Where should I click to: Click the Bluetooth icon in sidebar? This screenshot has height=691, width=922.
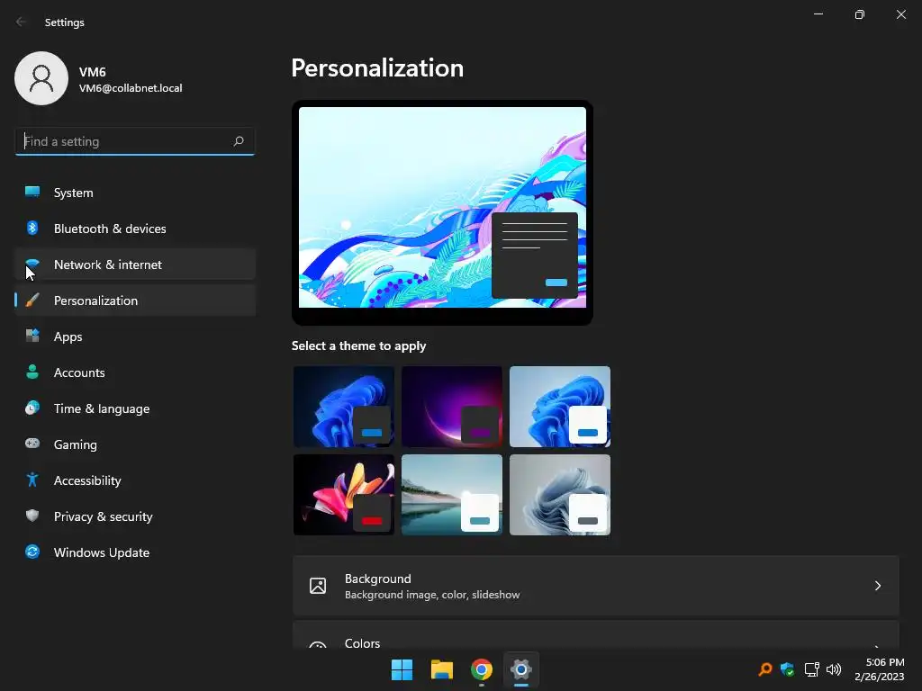click(32, 228)
